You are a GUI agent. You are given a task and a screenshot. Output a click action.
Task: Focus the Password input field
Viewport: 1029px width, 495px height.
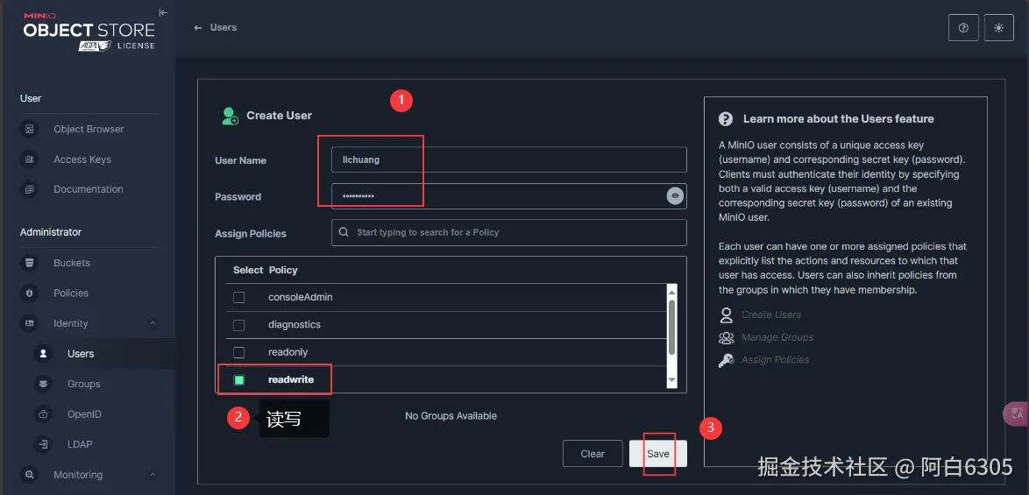(x=509, y=196)
